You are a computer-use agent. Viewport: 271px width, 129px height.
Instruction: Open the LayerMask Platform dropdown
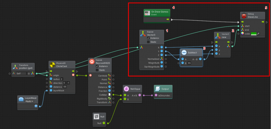(29, 101)
